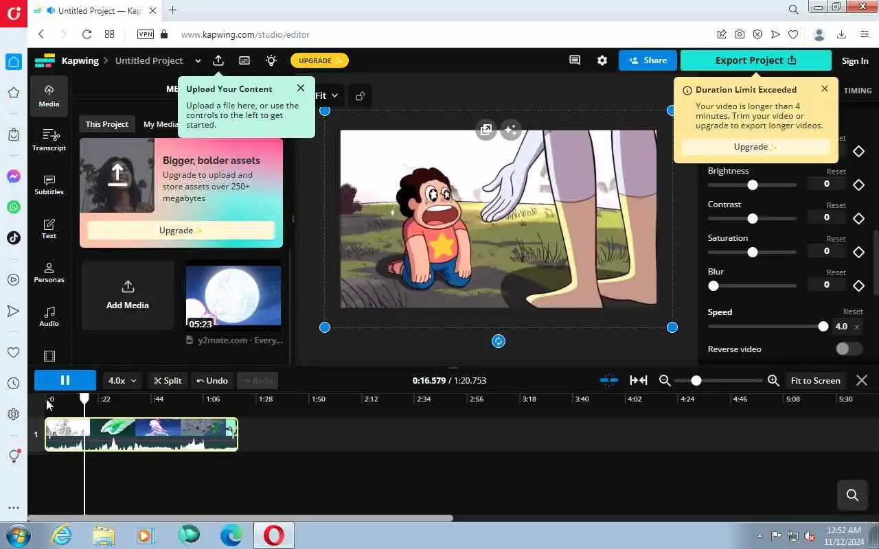Open the 4.0x playback speed dropdown
This screenshot has width=879, height=549.
pos(123,380)
